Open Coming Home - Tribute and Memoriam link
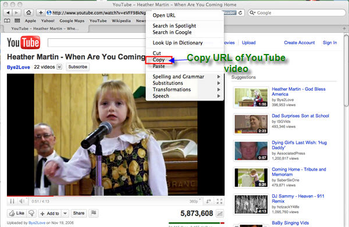Image resolution: width=349 pixels, height=227 pixels. (x=299, y=172)
